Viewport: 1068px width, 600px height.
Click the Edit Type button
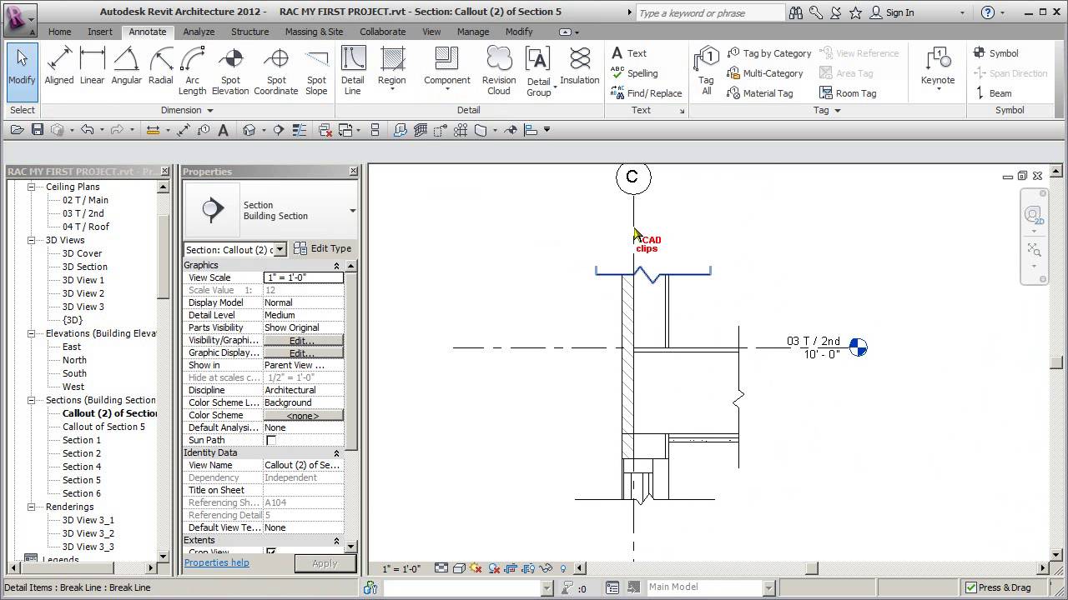[x=323, y=248]
